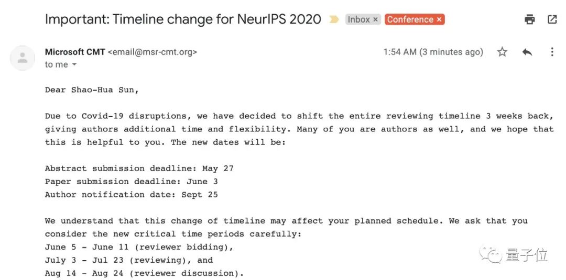Open the email in a new window
This screenshot has width=566, height=280.
click(552, 20)
